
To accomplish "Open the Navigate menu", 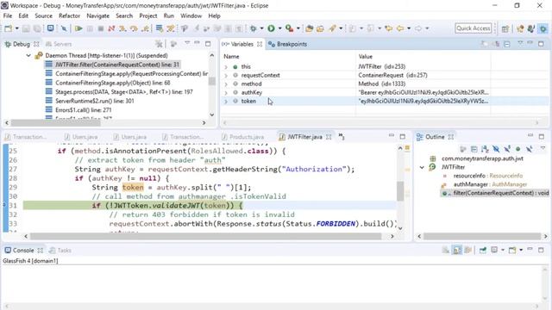I will pyautogui.click(x=97, y=15).
